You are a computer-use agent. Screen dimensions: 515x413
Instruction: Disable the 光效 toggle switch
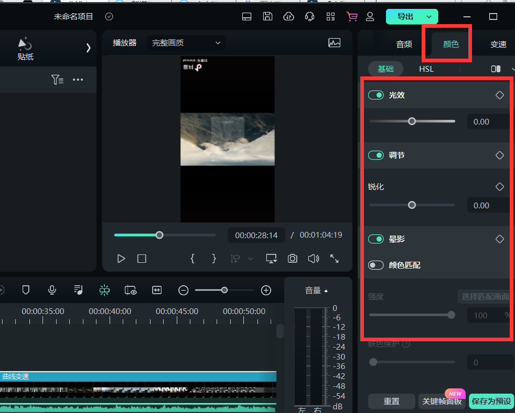click(376, 95)
